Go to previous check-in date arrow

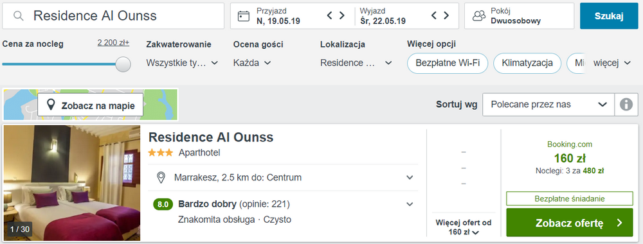pyautogui.click(x=329, y=15)
